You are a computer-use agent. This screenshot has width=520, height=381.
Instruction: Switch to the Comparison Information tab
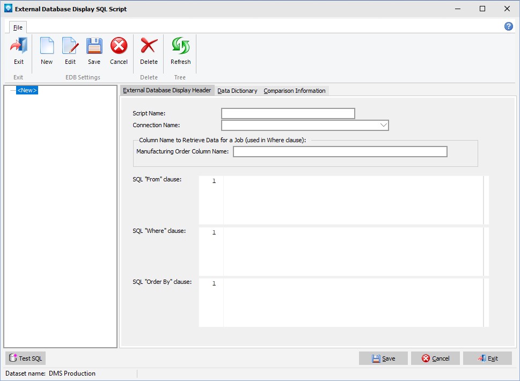(294, 91)
